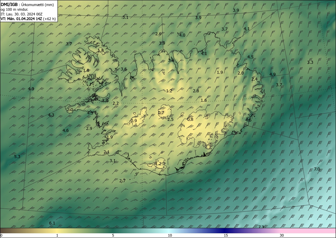The height and width of the screenshot is (238, 336).
Task: Click the 'og 100 m vindur.' subtitle line
Action: click(x=14, y=9)
